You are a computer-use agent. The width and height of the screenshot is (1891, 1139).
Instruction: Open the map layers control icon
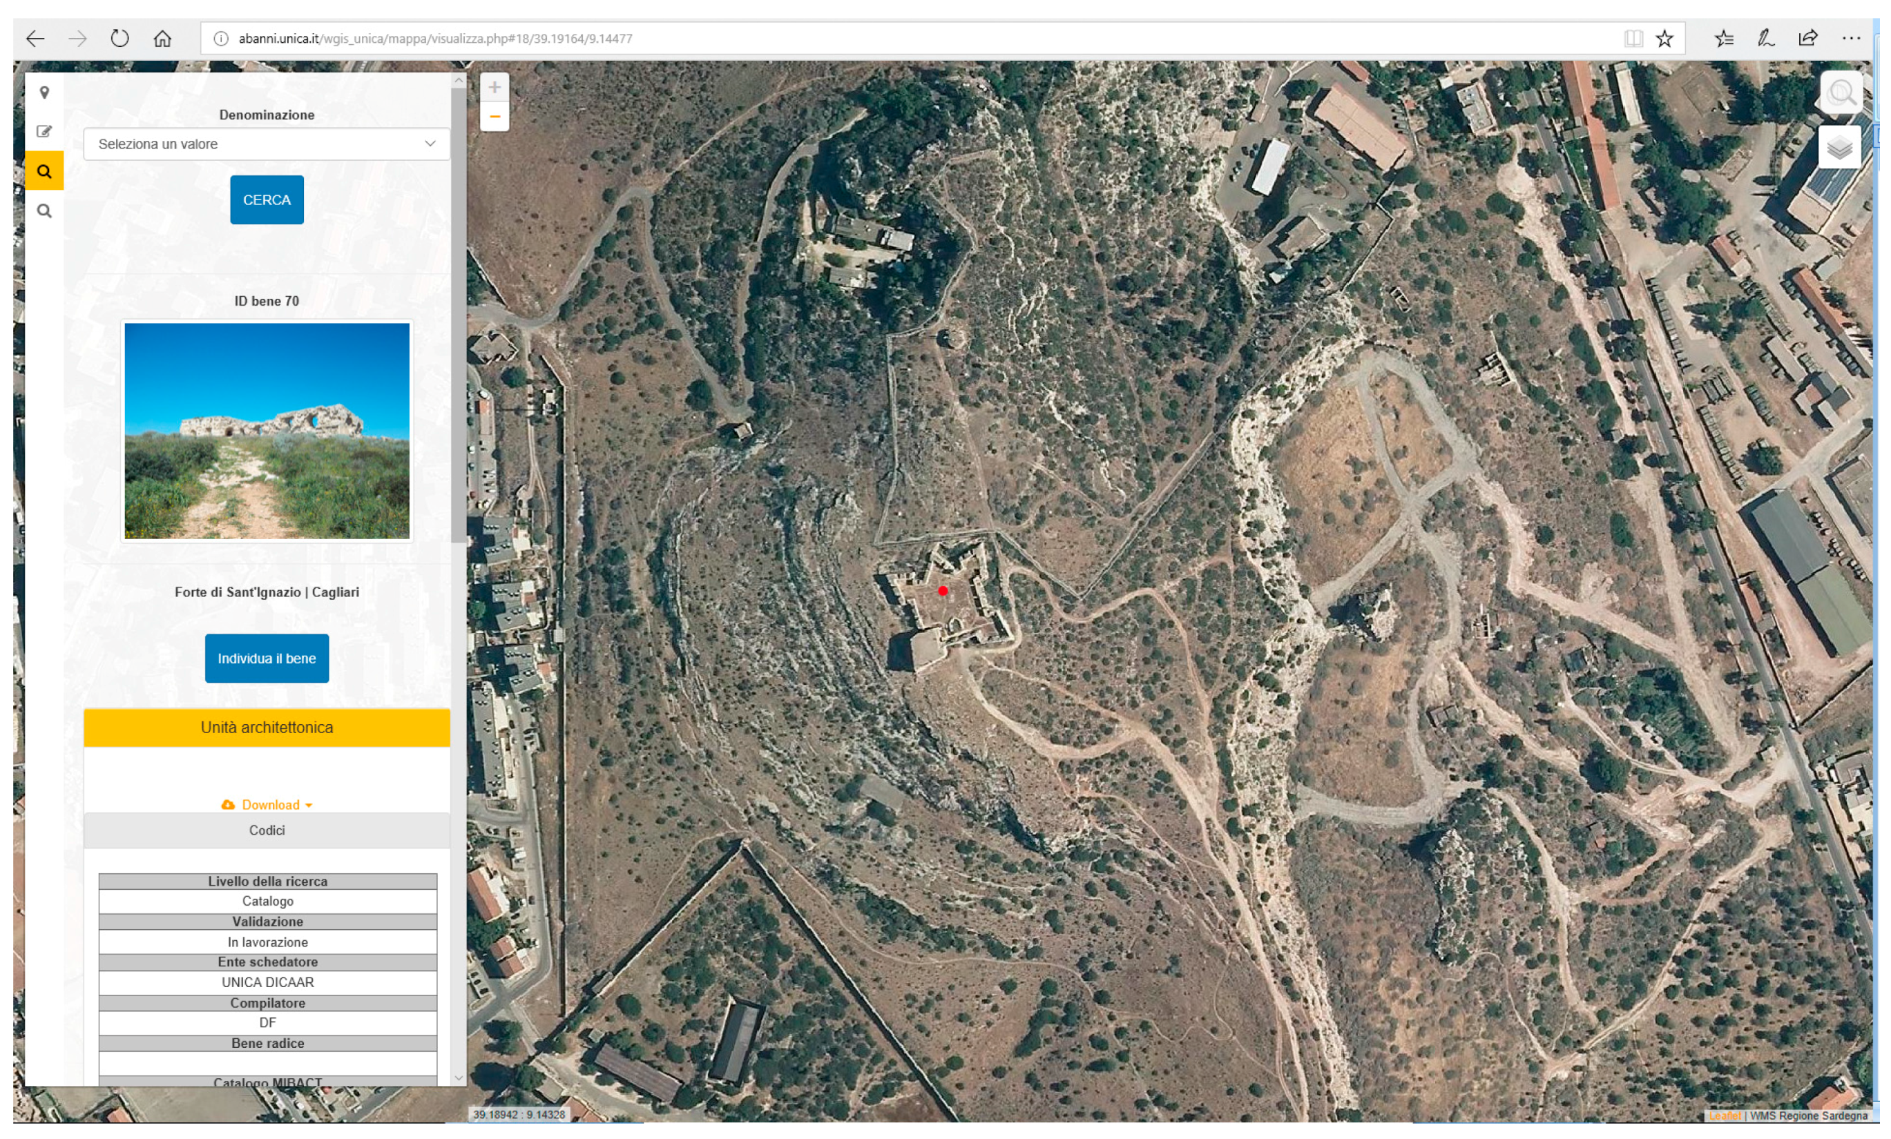(1840, 148)
